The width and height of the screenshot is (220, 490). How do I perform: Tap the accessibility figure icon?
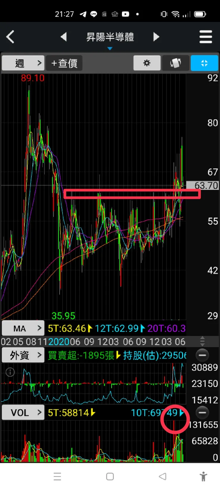click(x=204, y=476)
